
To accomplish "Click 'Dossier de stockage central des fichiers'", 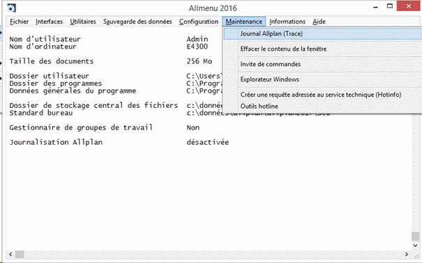I will (93, 106).
